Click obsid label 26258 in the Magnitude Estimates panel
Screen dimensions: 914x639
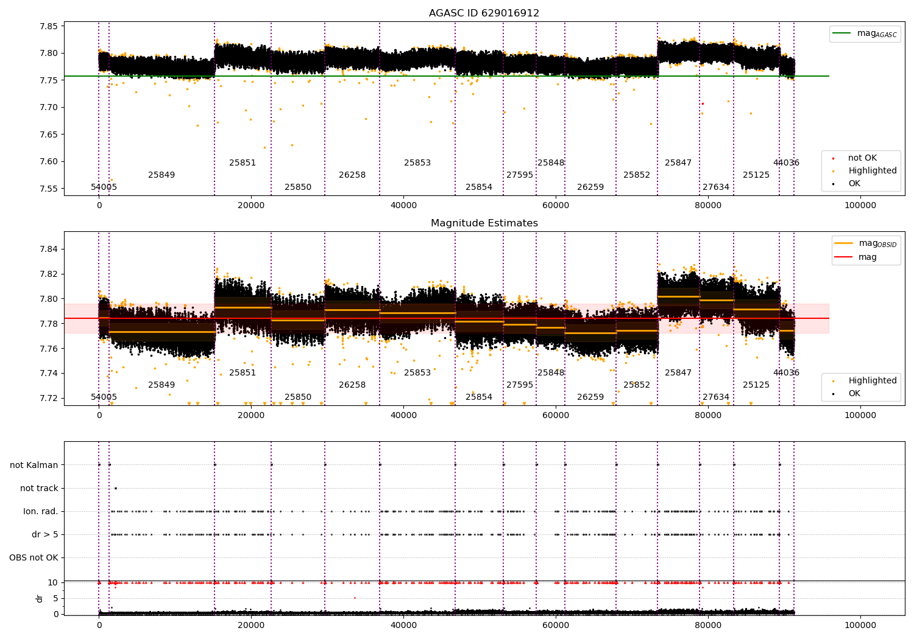(352, 385)
